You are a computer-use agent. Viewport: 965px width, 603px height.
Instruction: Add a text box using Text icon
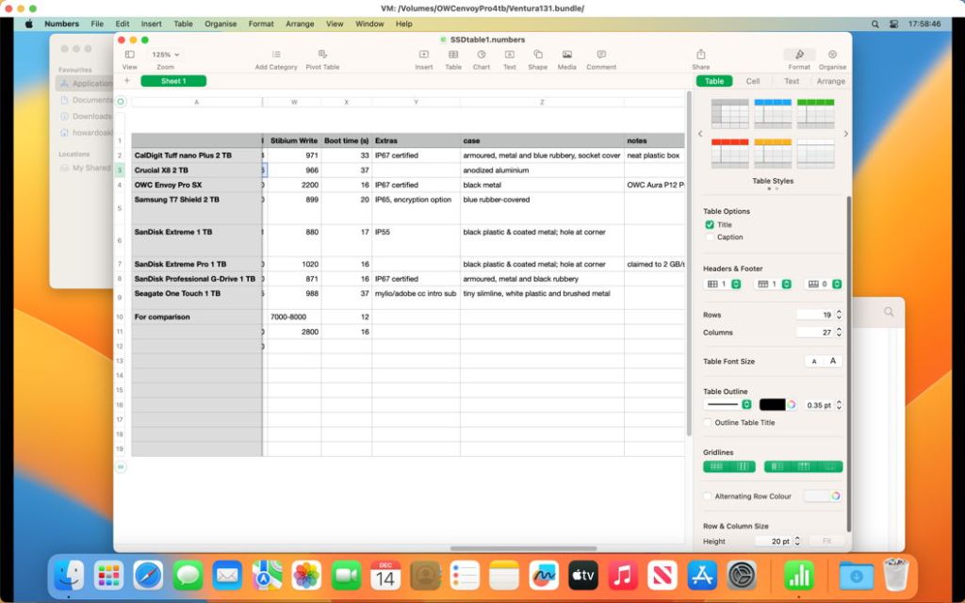pyautogui.click(x=509, y=56)
